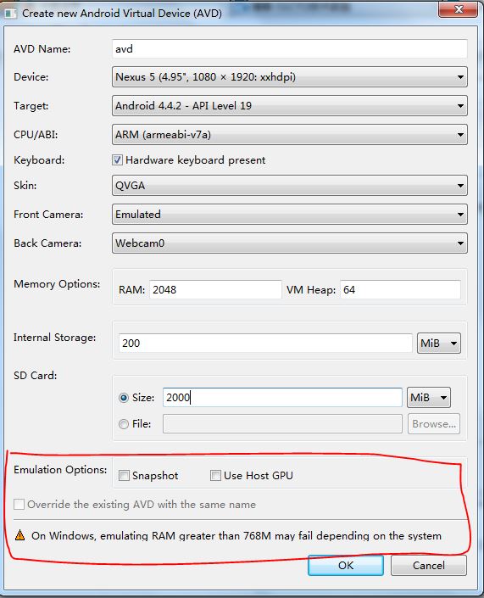The width and height of the screenshot is (484, 598).
Task: Select the SD Card File radio button
Action: pos(124,424)
